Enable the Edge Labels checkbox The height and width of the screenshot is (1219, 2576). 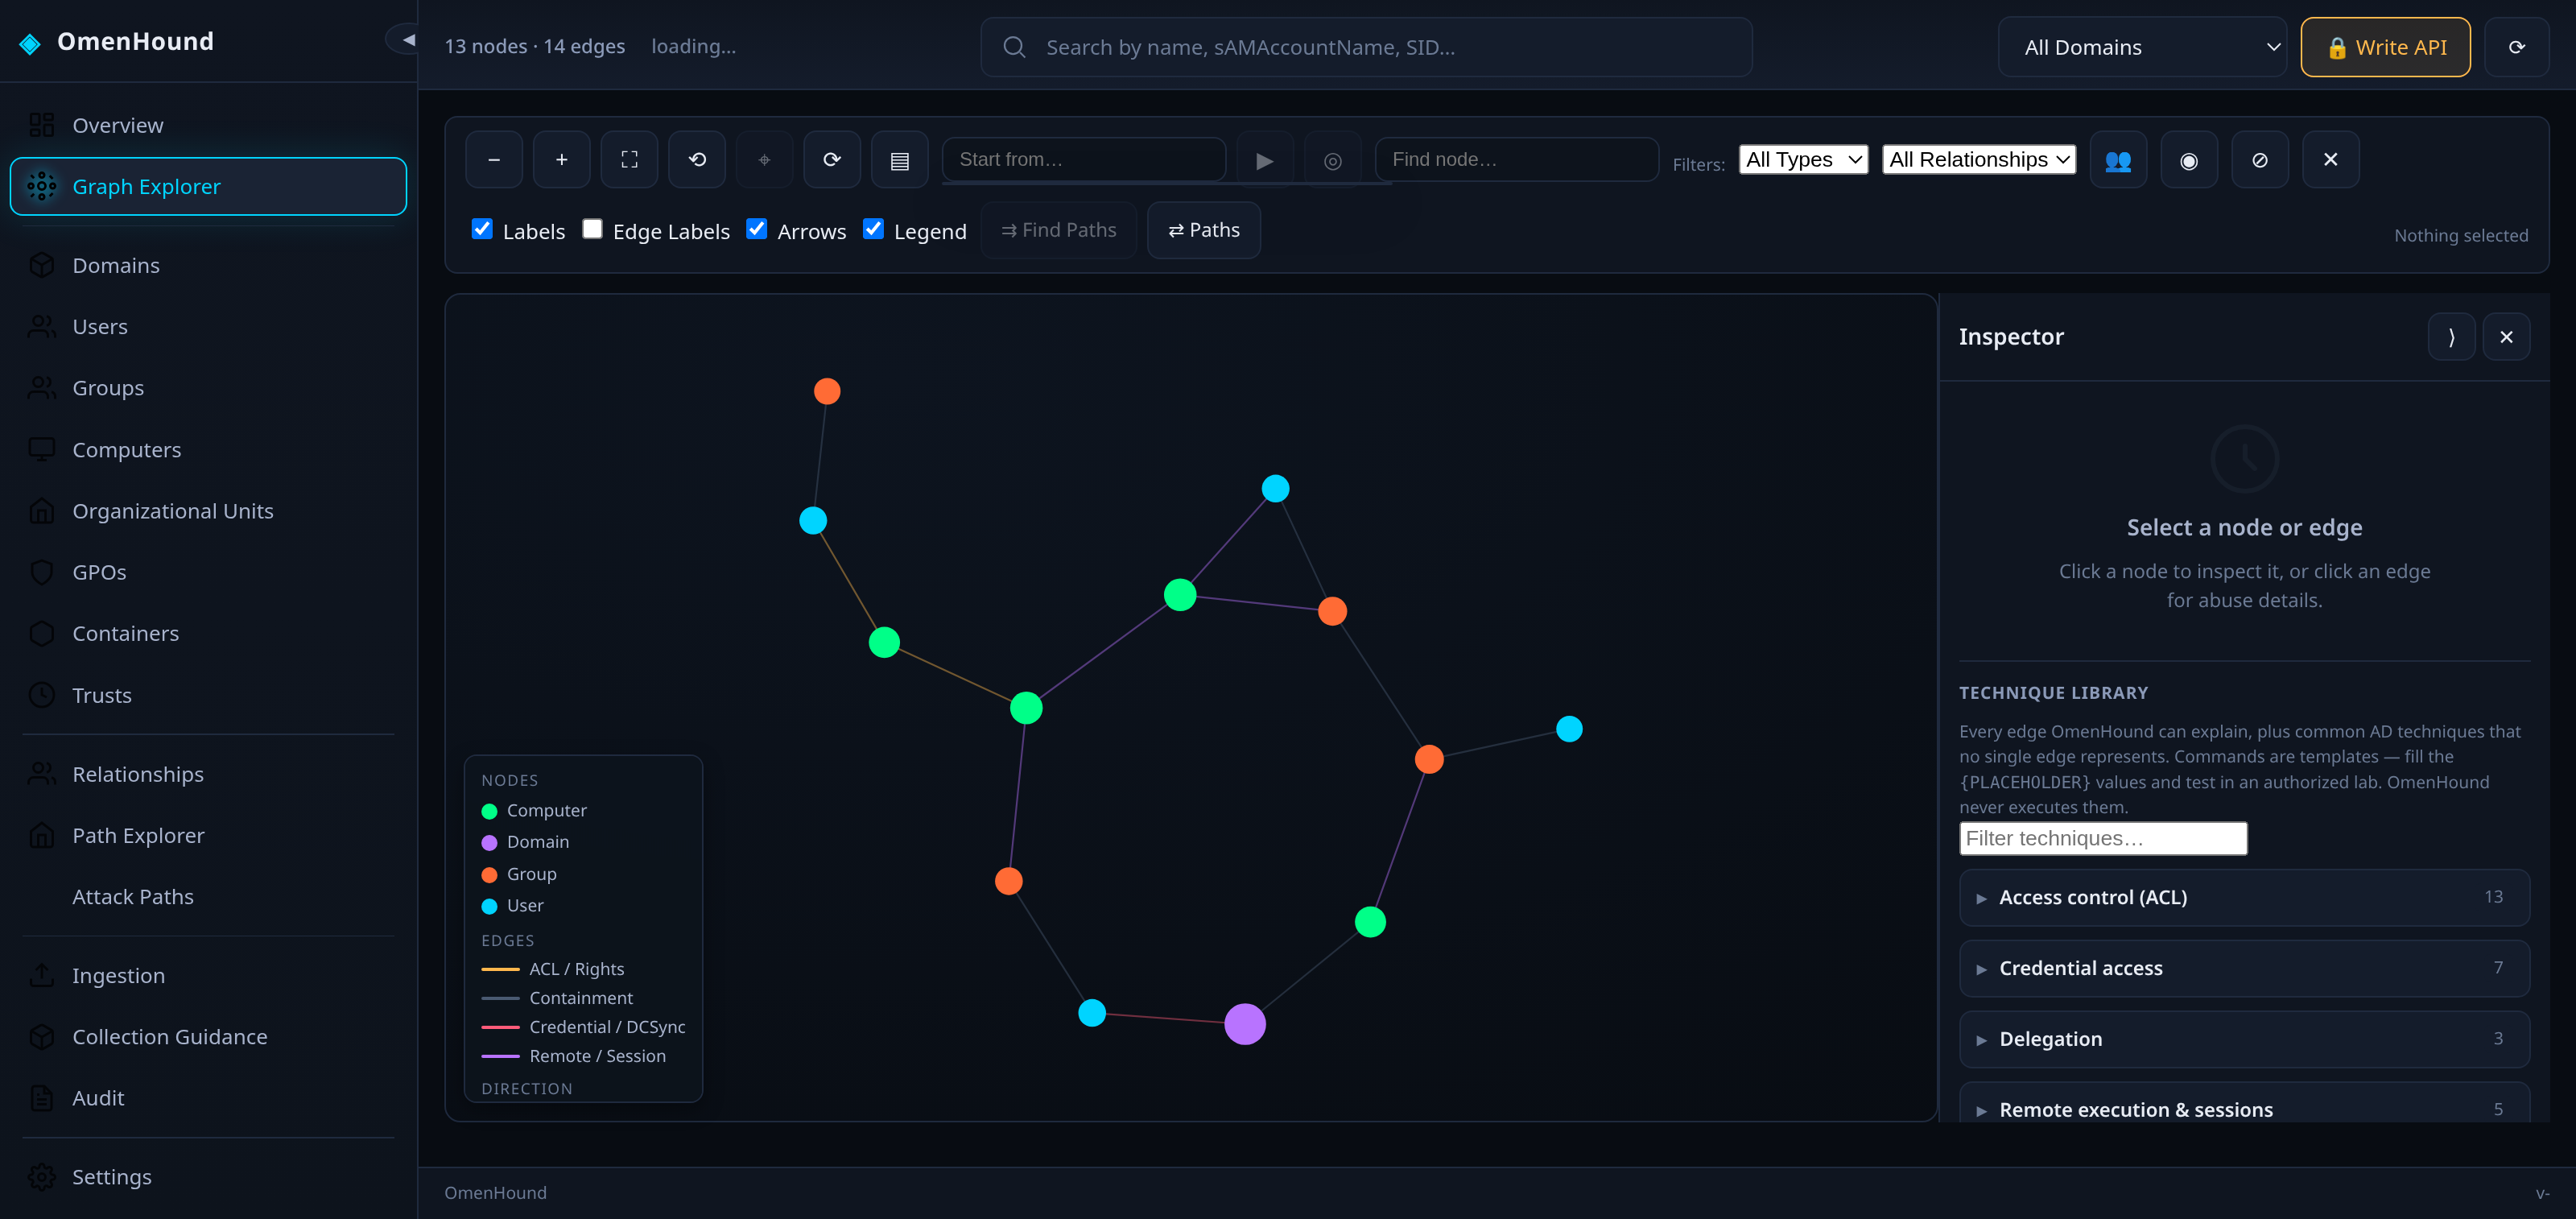pos(592,229)
